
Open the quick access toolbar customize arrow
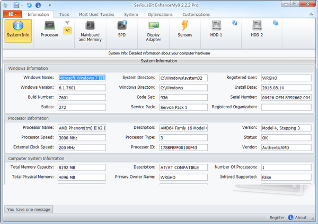50,5
